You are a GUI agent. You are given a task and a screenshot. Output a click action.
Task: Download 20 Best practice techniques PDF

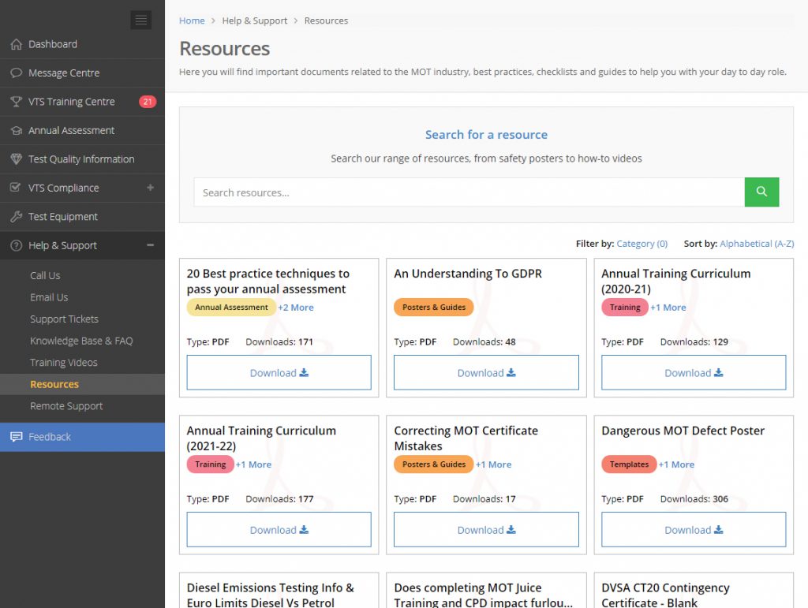[x=279, y=372]
